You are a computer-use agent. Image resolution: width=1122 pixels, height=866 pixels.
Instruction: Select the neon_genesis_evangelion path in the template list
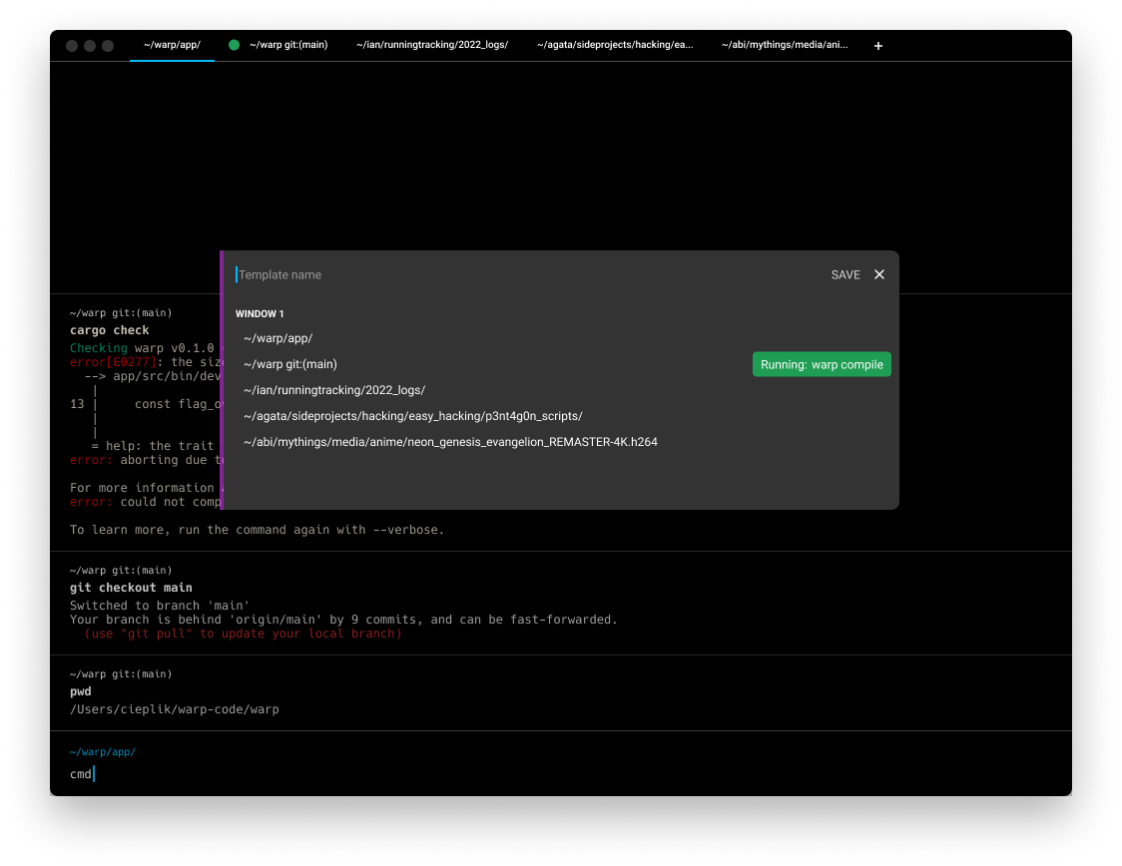(450, 442)
